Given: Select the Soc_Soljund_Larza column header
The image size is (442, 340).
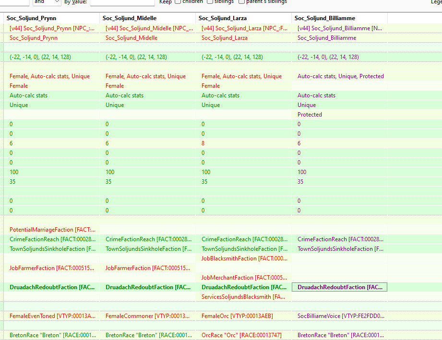Looking at the screenshot, I should coord(243,18).
